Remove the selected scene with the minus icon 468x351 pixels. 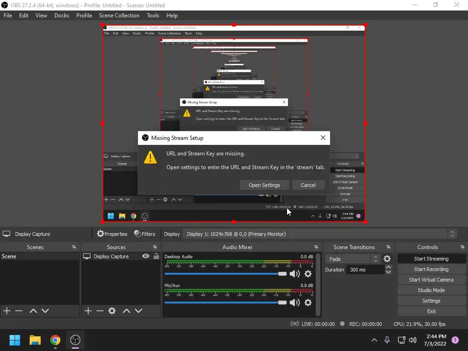[19, 311]
